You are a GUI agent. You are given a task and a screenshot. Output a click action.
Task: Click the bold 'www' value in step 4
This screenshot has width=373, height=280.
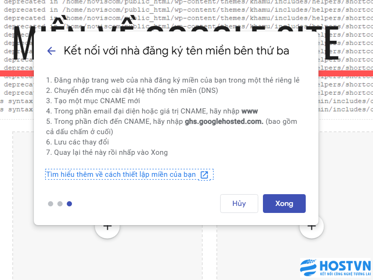(250, 111)
